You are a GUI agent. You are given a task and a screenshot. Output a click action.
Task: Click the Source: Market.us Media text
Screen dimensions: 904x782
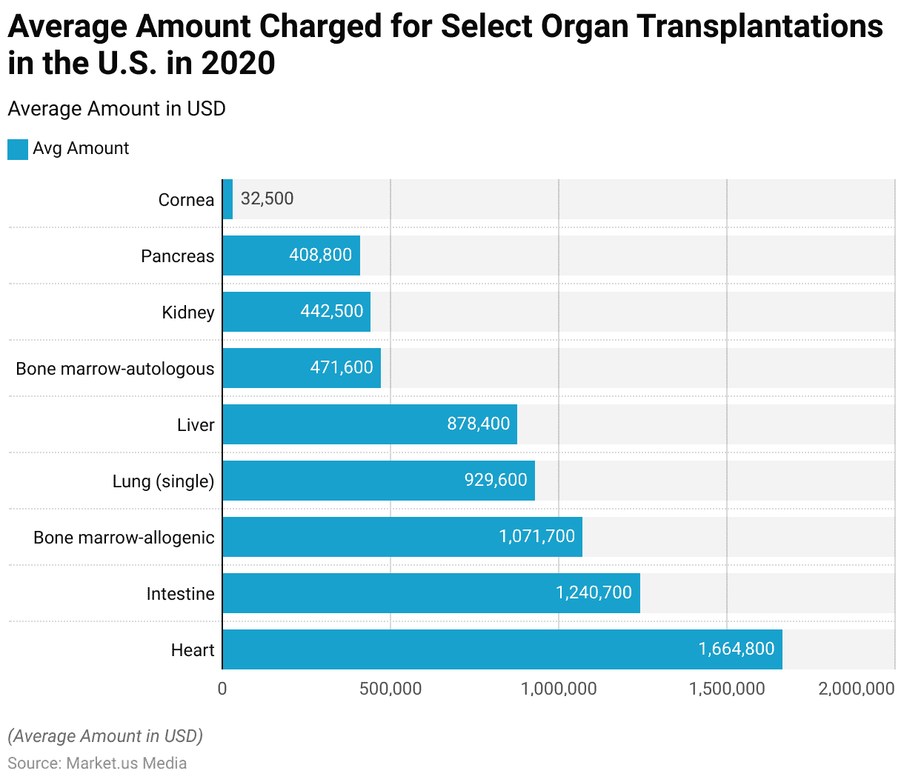point(97,763)
